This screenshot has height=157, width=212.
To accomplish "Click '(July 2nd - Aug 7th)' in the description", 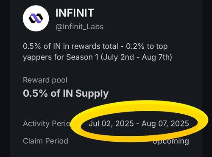I will [x=137, y=57].
